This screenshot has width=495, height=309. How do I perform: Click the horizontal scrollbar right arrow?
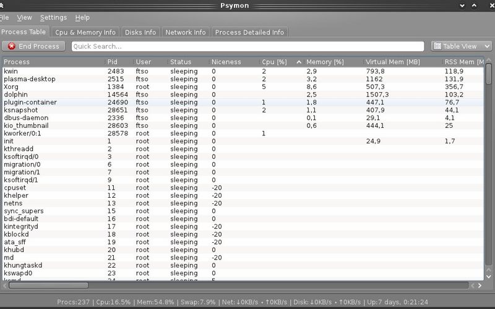pos(479,286)
